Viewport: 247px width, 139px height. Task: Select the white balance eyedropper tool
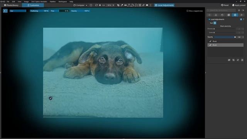click(x=122, y=5)
